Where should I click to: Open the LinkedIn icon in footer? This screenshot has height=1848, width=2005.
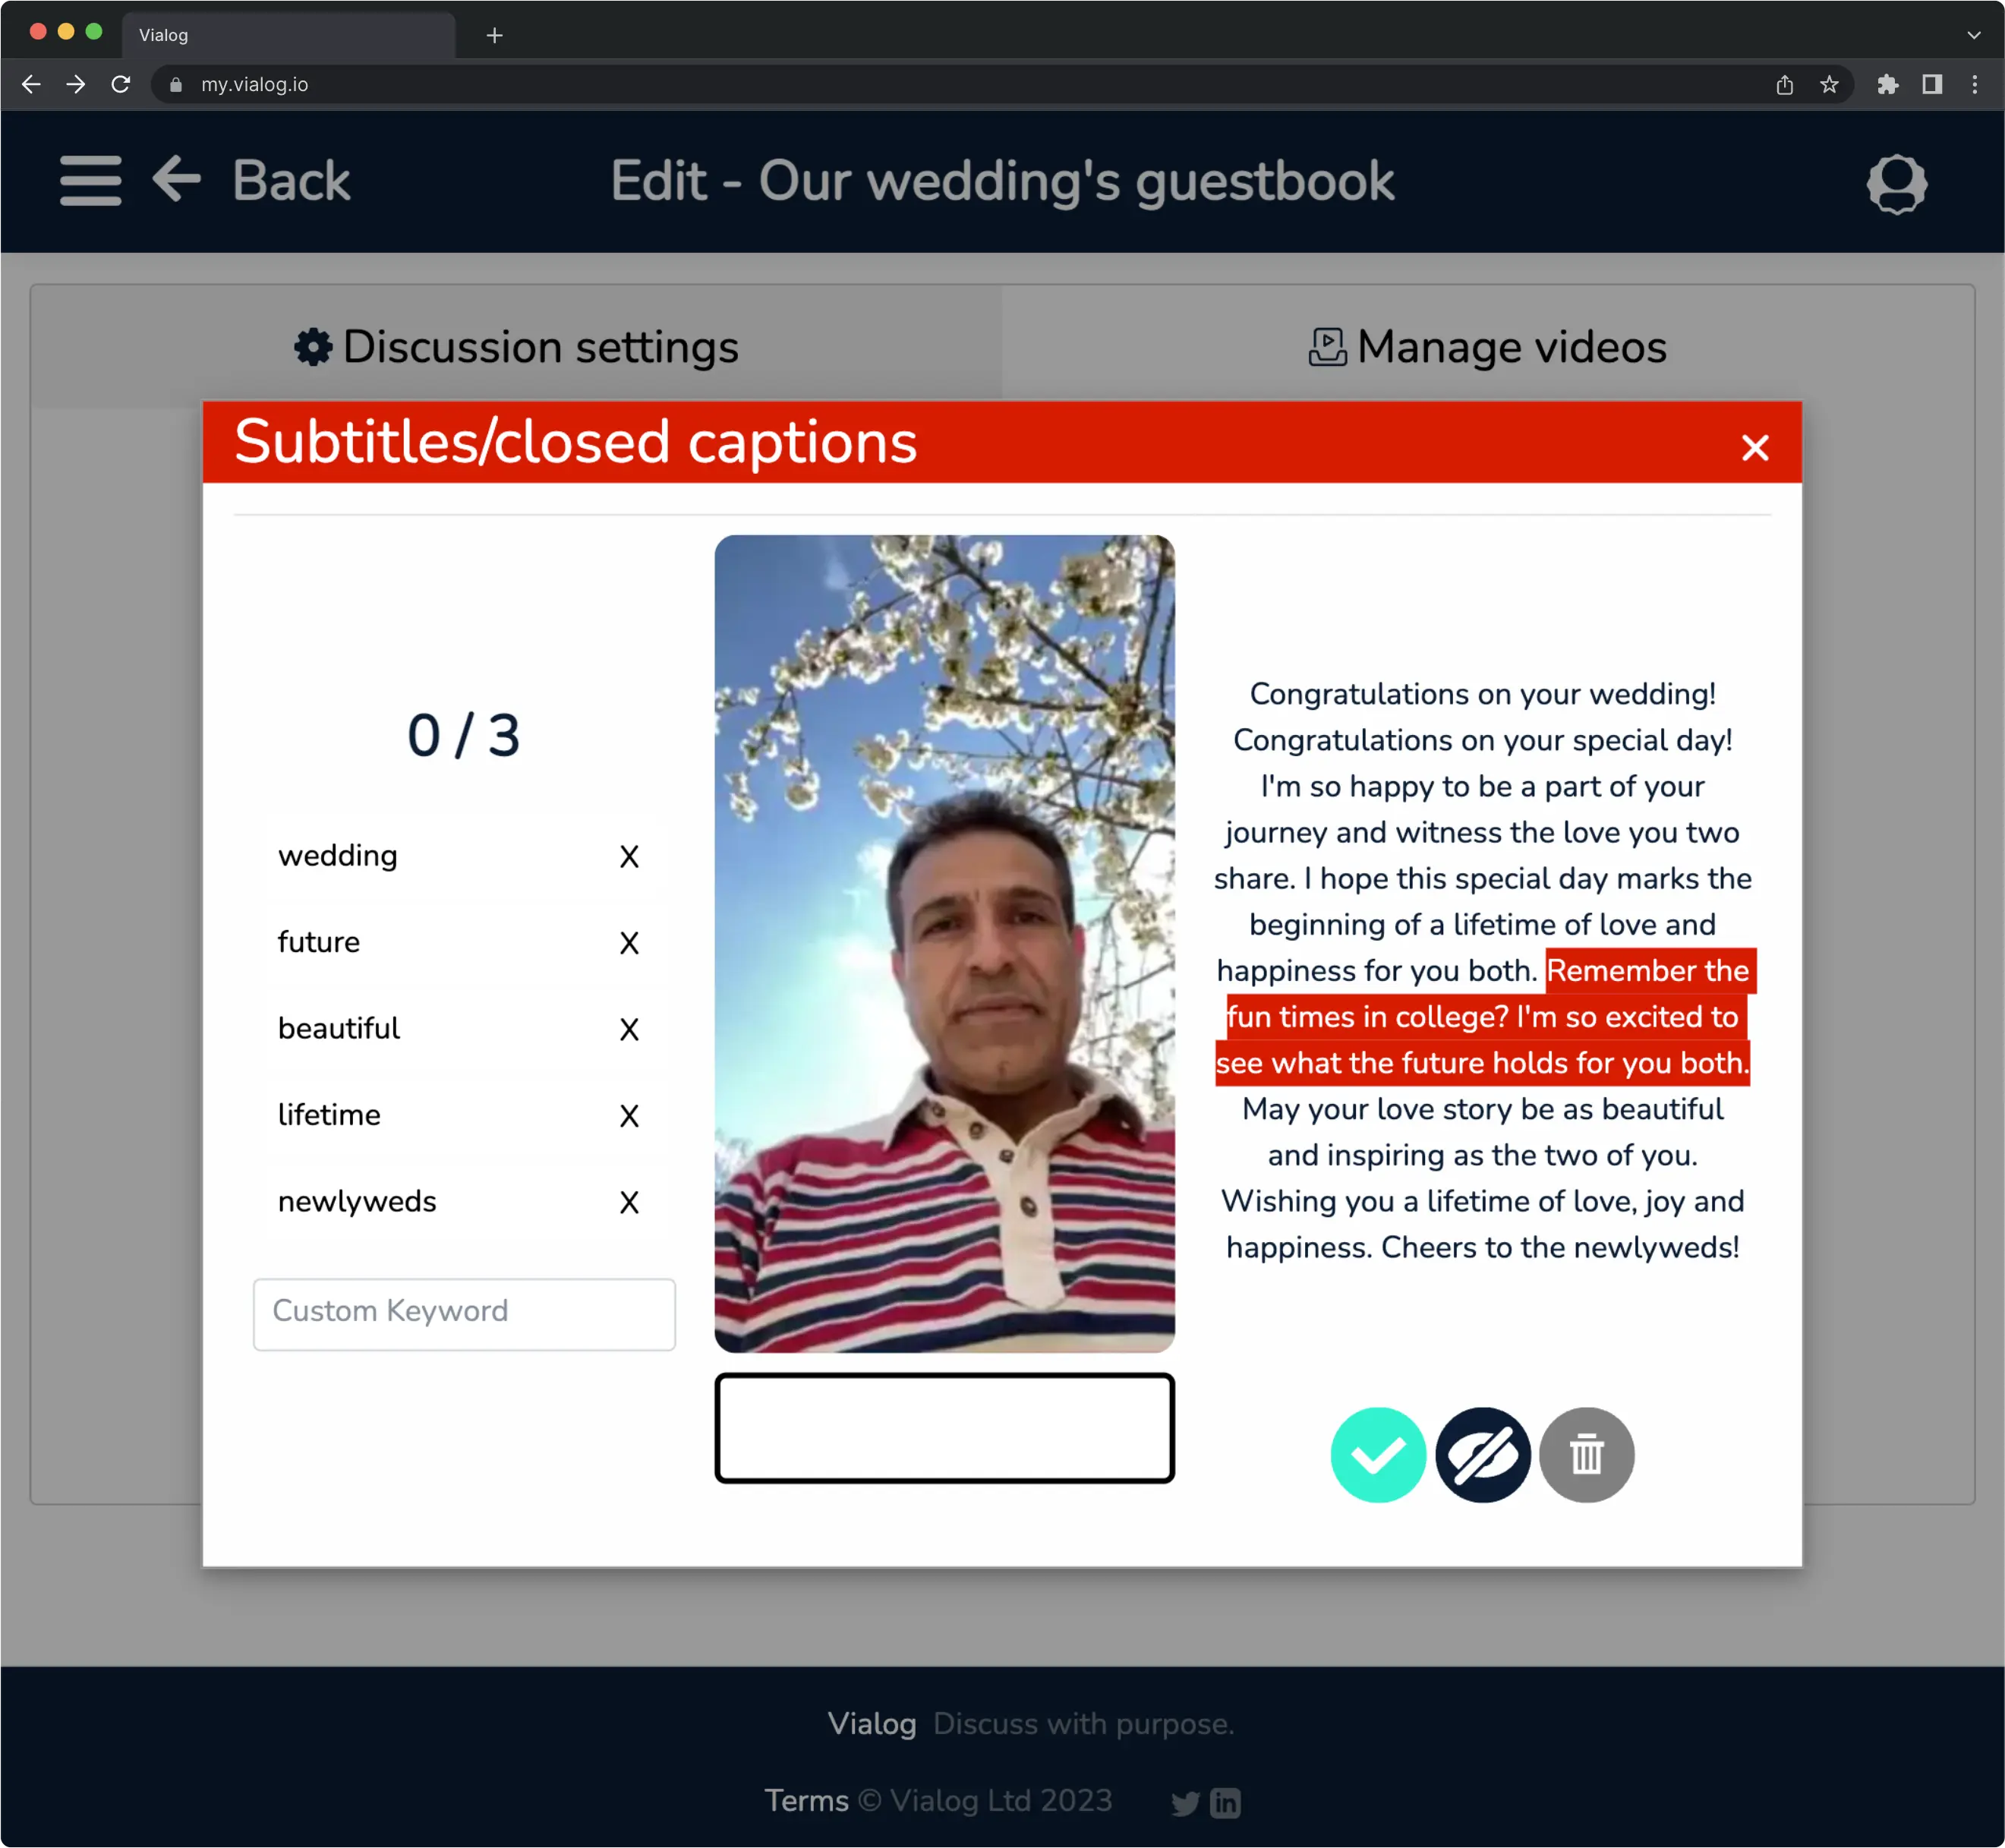(1225, 1803)
